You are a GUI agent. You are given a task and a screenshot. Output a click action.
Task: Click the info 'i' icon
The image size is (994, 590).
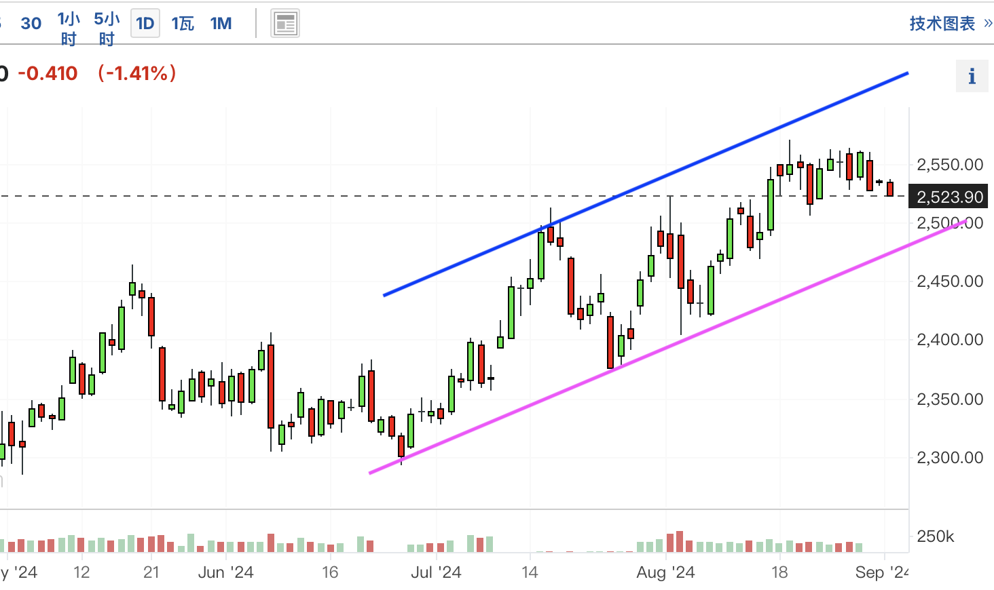[x=972, y=76]
